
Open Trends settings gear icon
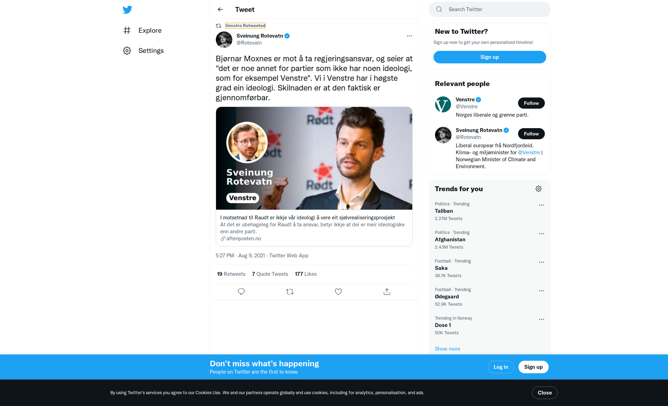coord(539,189)
